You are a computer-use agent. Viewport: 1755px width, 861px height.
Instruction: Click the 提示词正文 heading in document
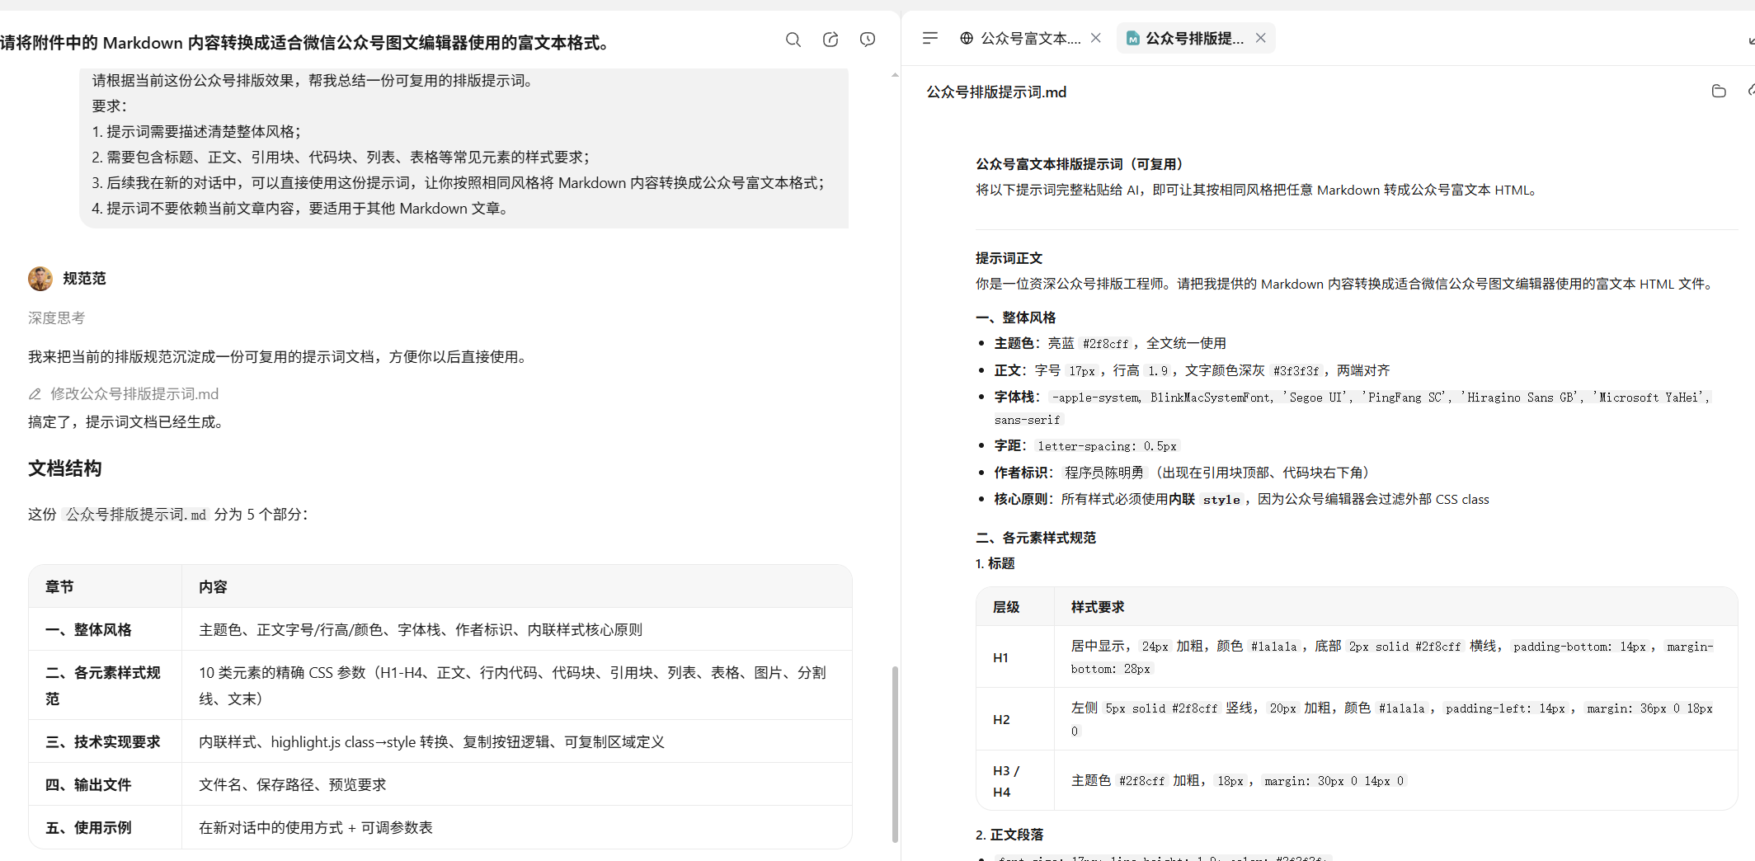1009,258
